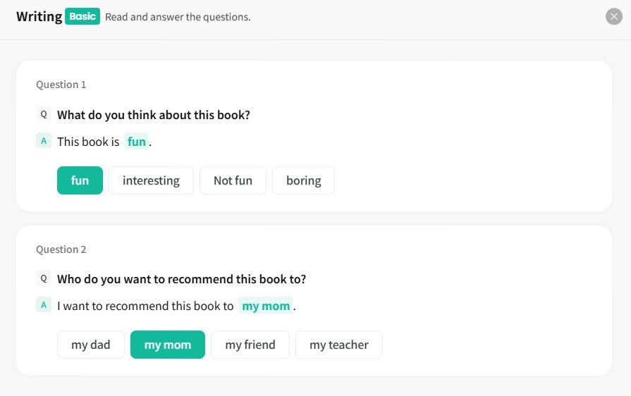The image size is (631, 396).
Task: Click the Q icon of Question 2
Action: 44,278
